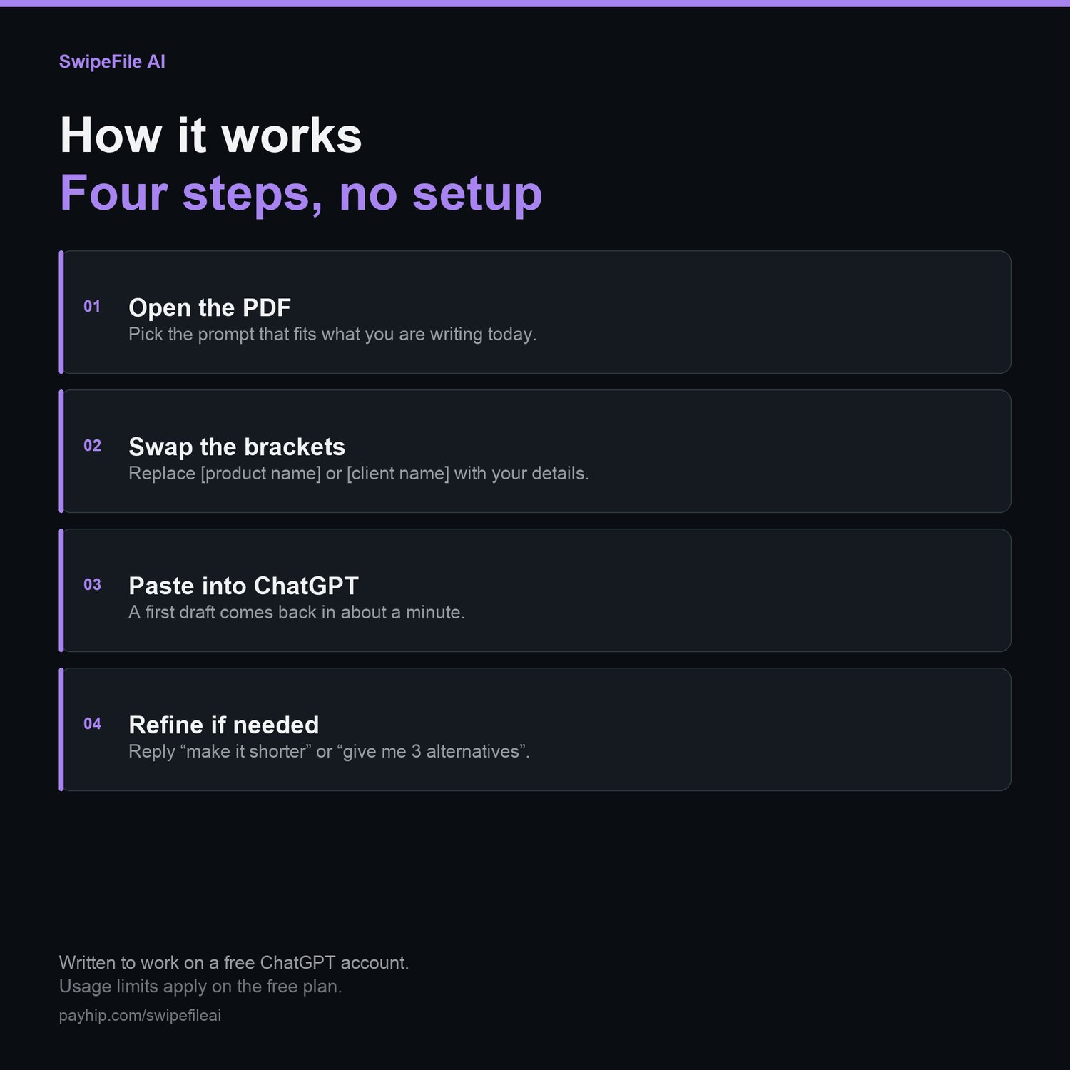Screen dimensions: 1070x1070
Task: Click 'A first draft comes back' description
Action: click(x=297, y=613)
